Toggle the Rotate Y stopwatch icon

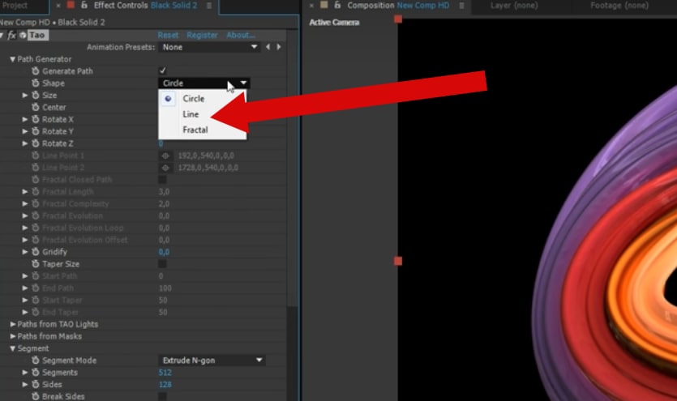36,131
